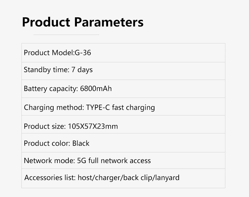
Task: Select the Product size label
Action: point(45,126)
